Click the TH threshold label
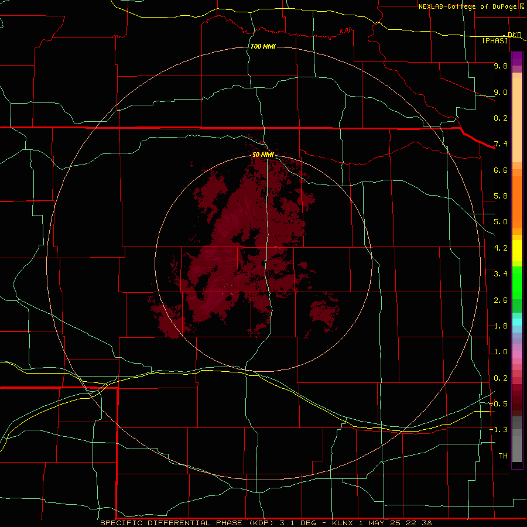 pos(503,456)
